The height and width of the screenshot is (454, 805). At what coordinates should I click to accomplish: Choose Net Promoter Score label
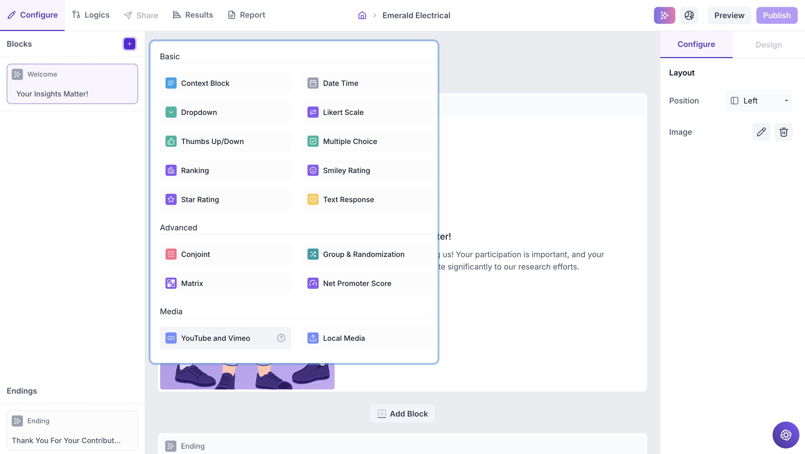click(357, 283)
